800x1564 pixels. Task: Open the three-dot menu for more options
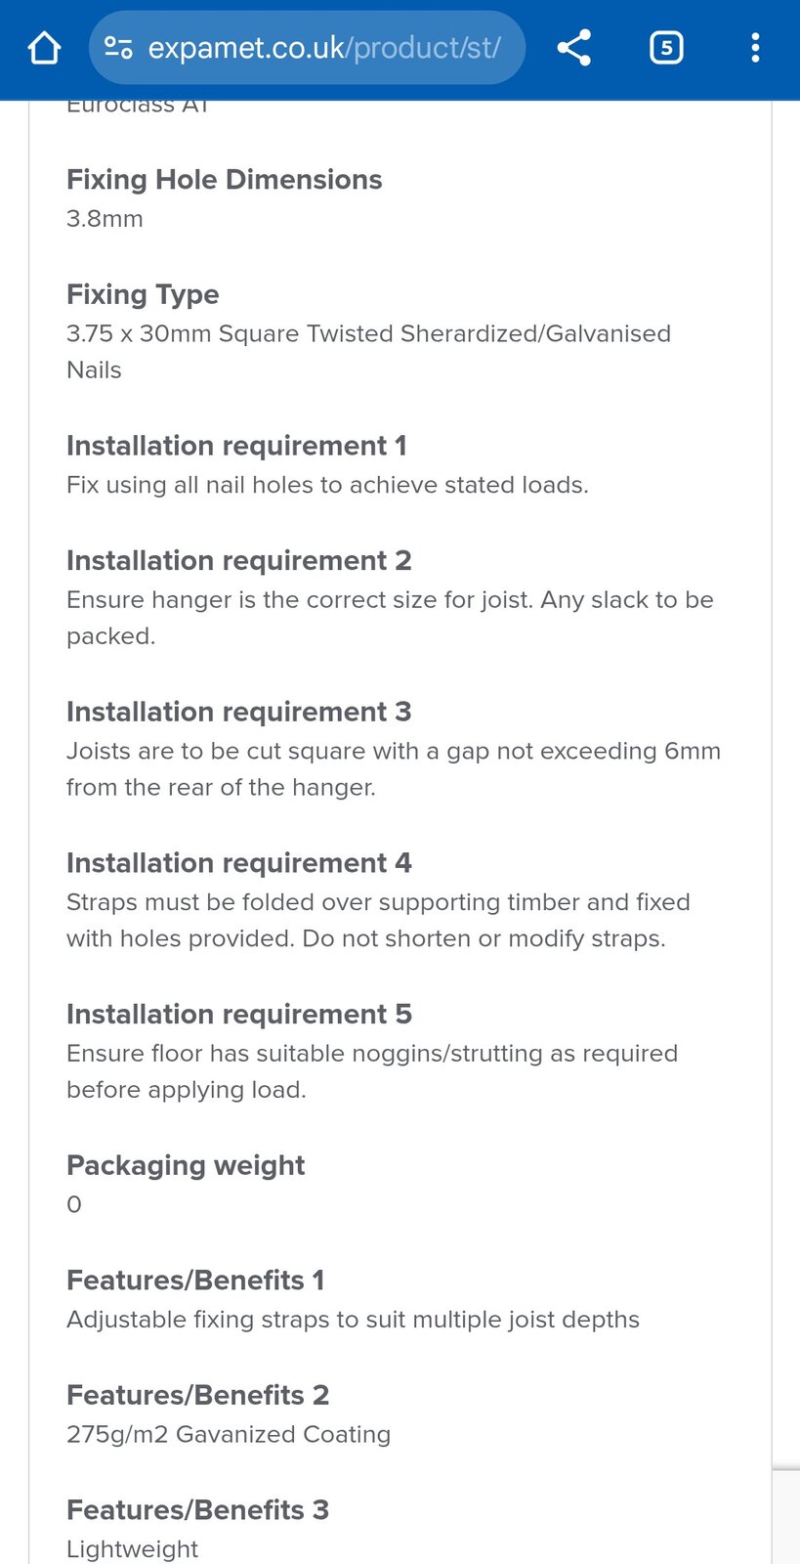click(x=755, y=47)
